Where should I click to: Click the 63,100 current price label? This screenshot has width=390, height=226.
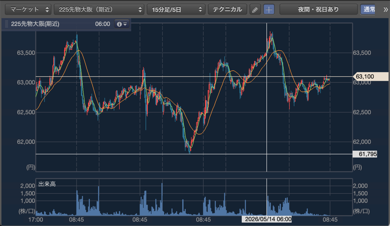[371, 77]
